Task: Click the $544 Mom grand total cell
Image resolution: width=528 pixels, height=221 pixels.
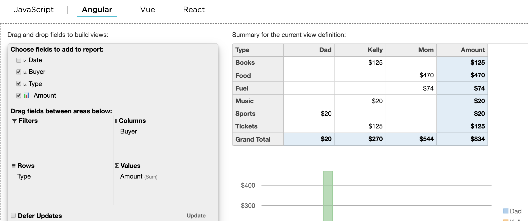Action: [x=411, y=139]
